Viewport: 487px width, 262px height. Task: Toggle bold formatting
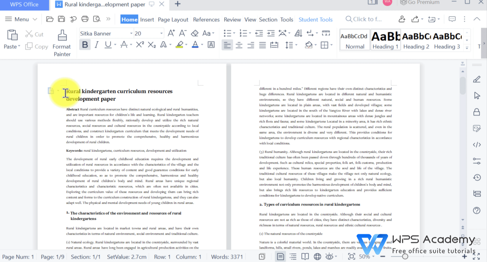coord(84,44)
